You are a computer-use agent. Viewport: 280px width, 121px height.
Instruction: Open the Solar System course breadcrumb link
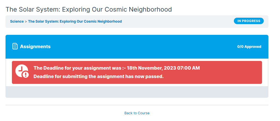pyautogui.click(x=75, y=21)
